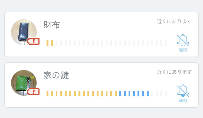Open the green key pouch photo thumbnail

click(24, 83)
